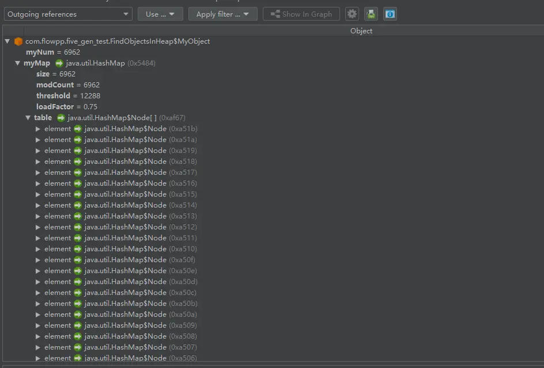This screenshot has width=544, height=368.
Task: Expand element node 0xa517
Action: pyautogui.click(x=38, y=172)
